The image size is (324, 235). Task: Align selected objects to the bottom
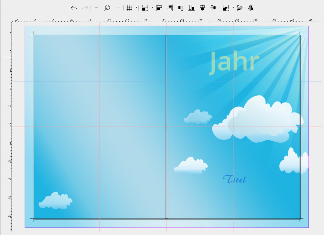191,8
